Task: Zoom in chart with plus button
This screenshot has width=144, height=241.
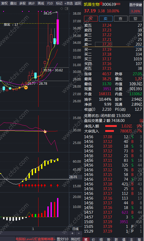Action: pos(73,233)
